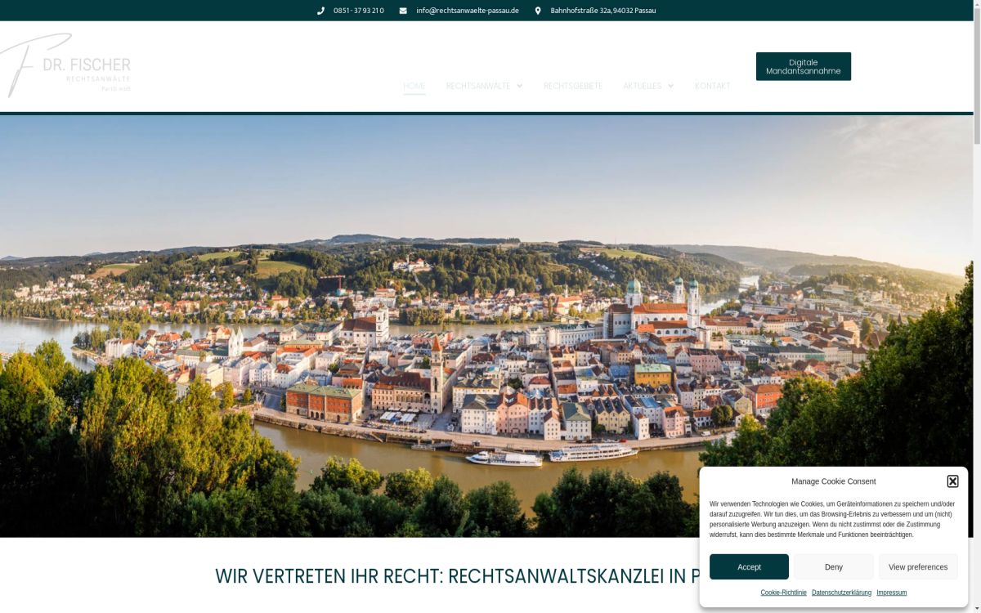Open the RECHTSGEBIETE navigation item
The height and width of the screenshot is (613, 981).
pyautogui.click(x=573, y=85)
